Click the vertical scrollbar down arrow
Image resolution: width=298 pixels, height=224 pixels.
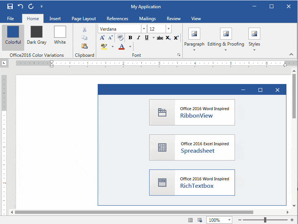tap(294, 206)
